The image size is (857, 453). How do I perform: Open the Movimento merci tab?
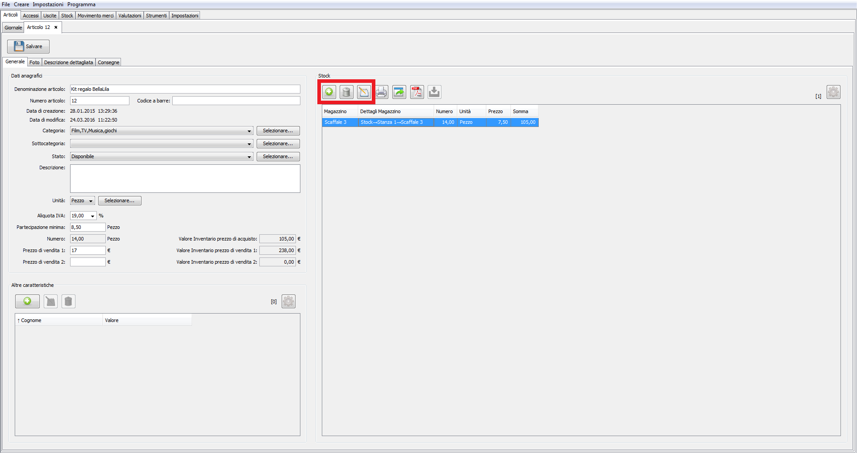96,16
